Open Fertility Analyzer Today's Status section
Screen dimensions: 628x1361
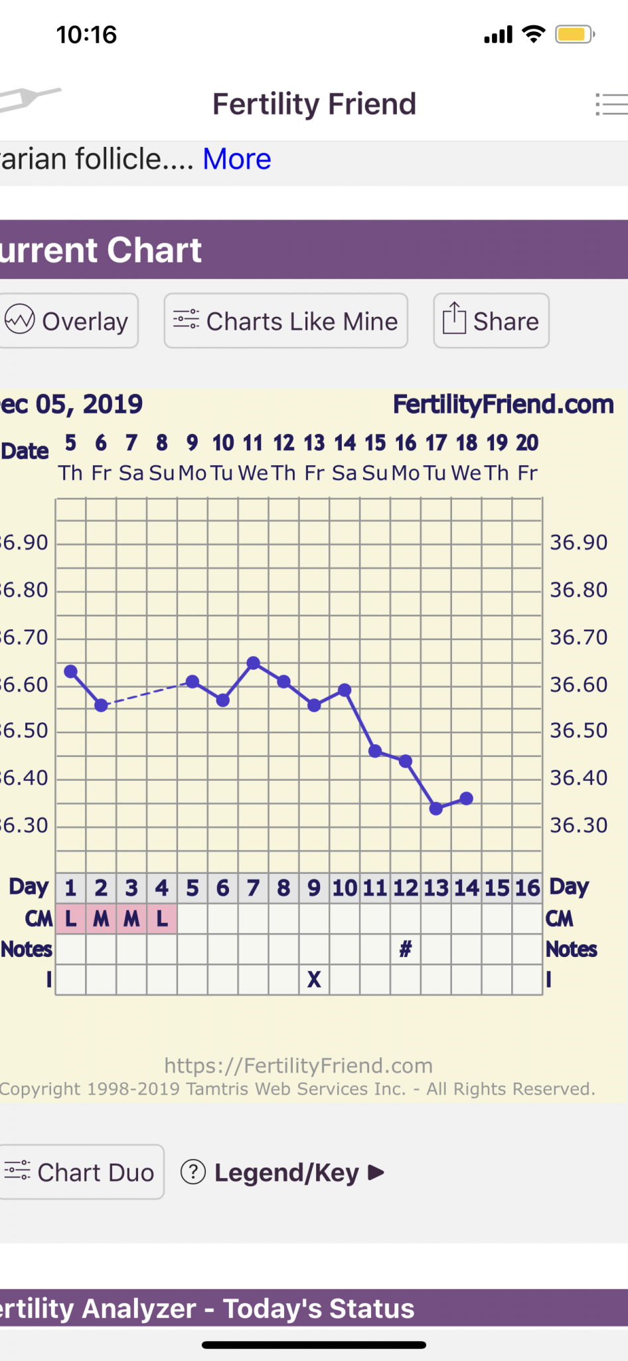207,1308
